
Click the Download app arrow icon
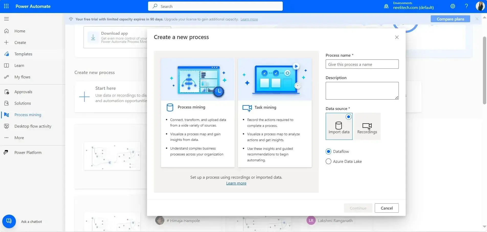[93, 37]
